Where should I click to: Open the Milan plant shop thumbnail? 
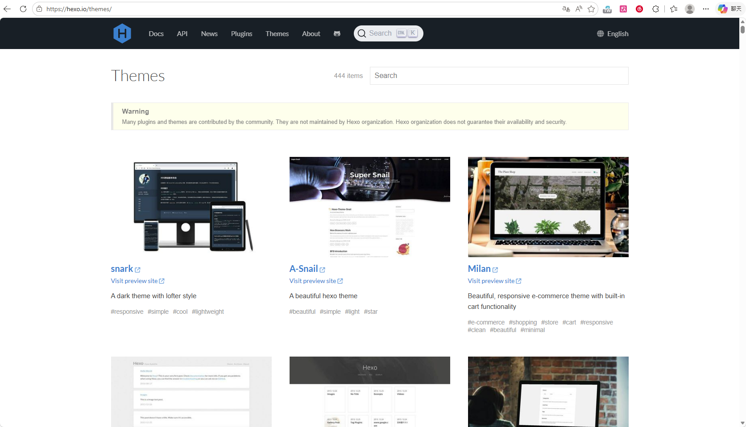coord(548,207)
